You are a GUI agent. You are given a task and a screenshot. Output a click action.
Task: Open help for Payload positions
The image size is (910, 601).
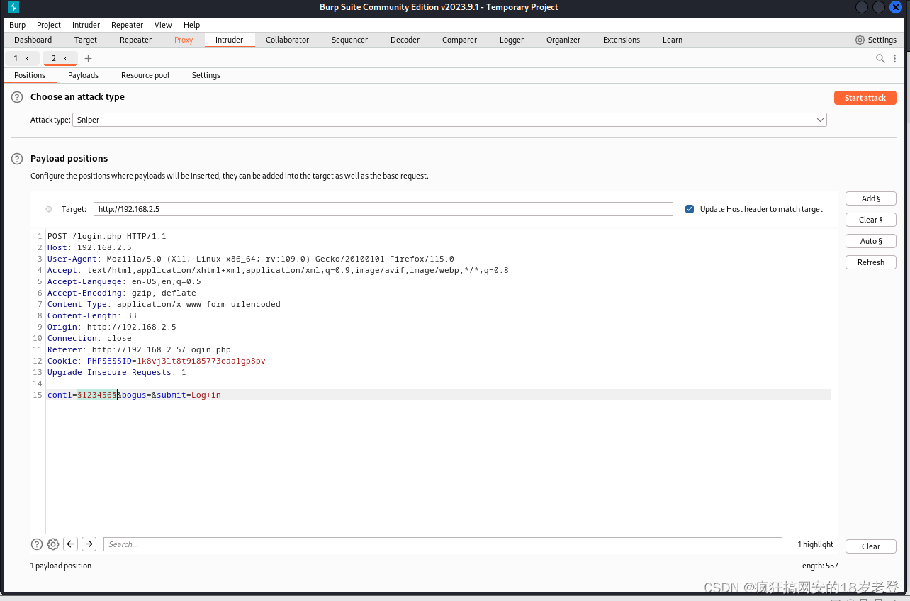(x=17, y=159)
